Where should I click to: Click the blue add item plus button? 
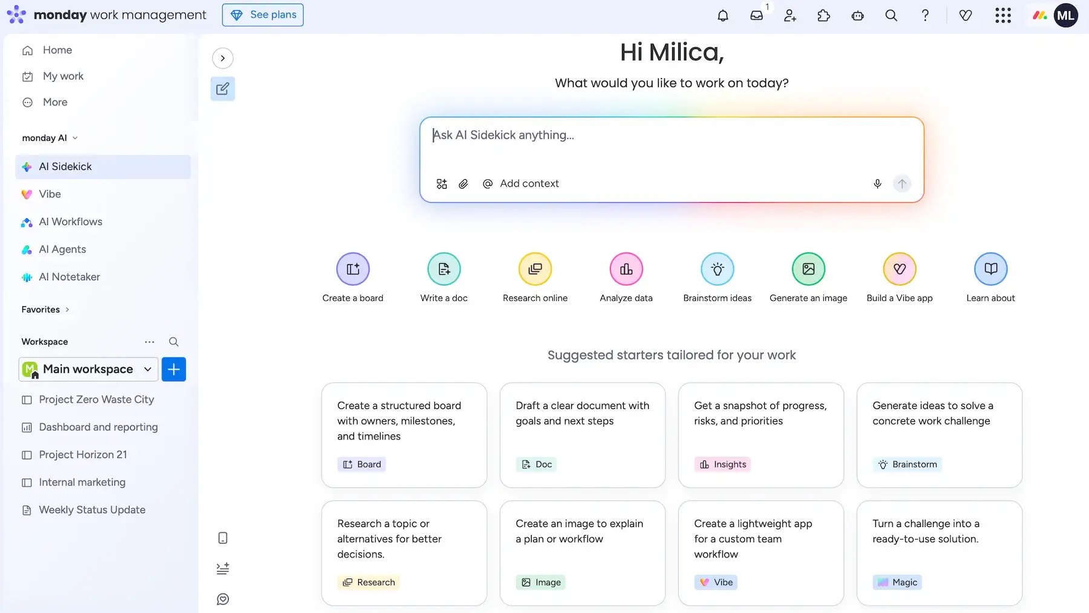pyautogui.click(x=174, y=369)
